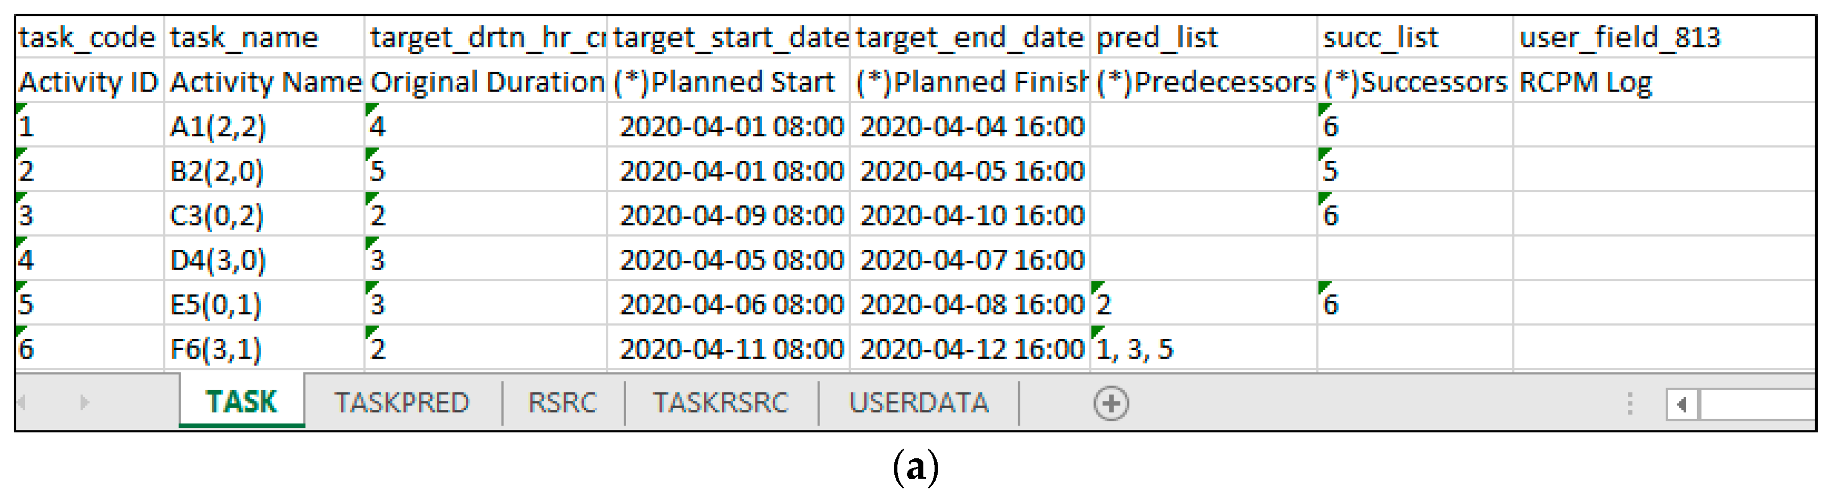The height and width of the screenshot is (497, 1833).
Task: Select the TASKRSRC sheet tab
Action: click(721, 403)
